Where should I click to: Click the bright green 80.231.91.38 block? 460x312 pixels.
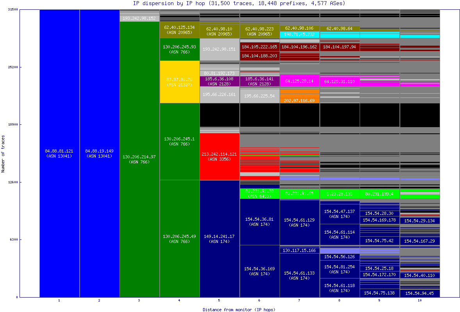(x=260, y=194)
